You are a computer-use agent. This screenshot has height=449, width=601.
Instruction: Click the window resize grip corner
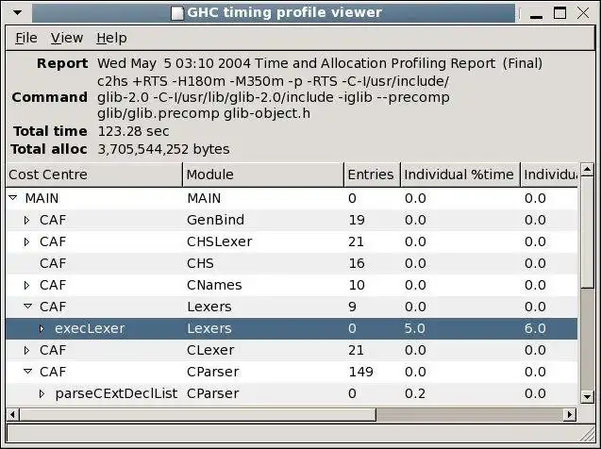(587, 434)
